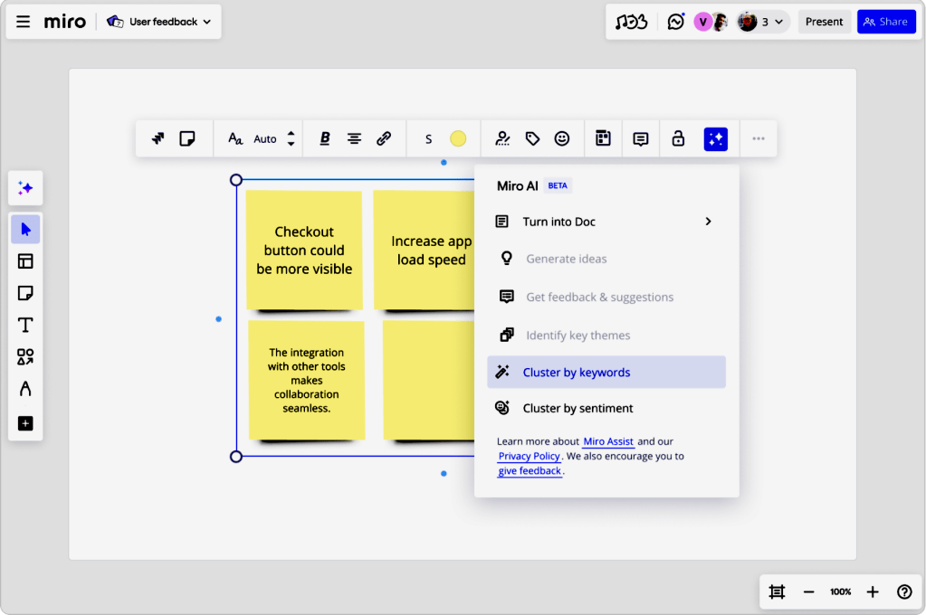The image size is (926, 615).
Task: Open the sticky size S option
Action: 429,139
